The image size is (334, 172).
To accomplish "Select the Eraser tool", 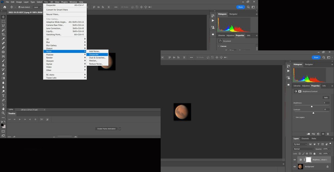I will point(3,74).
